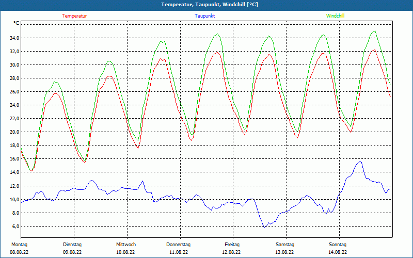Screen dimensions: 413x258
Task: Click the 14.08.22 date label
Action: 338,252
